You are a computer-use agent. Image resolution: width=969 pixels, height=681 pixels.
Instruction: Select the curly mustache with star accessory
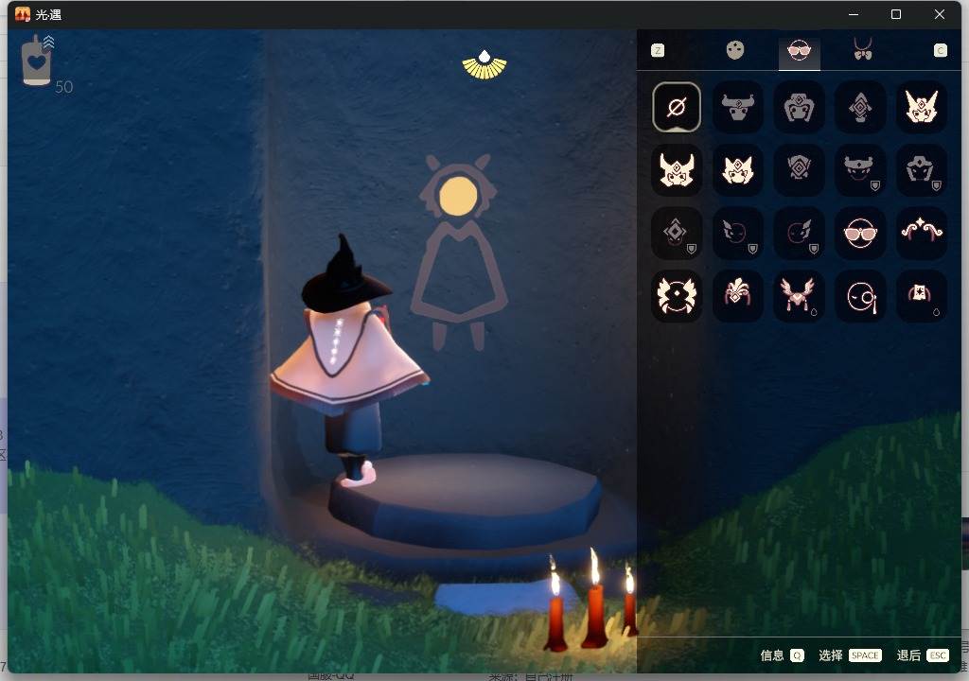pos(922,233)
